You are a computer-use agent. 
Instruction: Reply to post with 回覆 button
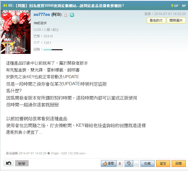(179, 163)
